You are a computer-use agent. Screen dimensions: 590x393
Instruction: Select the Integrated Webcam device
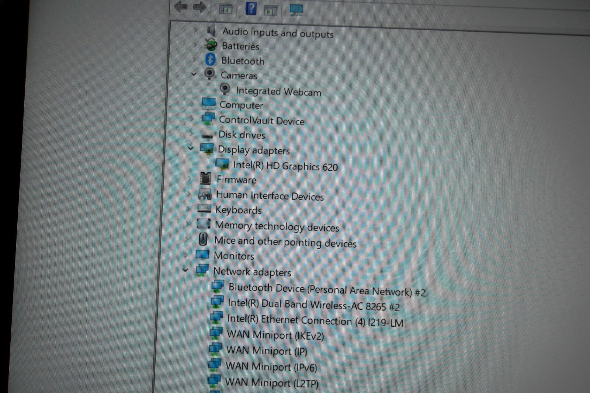[x=278, y=91]
